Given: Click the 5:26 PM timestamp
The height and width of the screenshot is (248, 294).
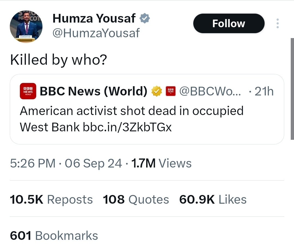Looking at the screenshot, I should pos(33,163).
